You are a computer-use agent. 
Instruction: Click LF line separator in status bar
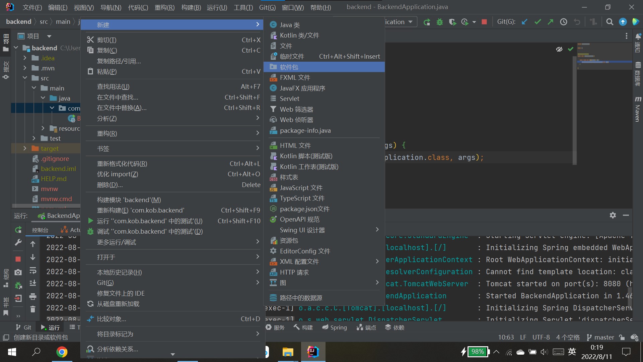[523, 338]
